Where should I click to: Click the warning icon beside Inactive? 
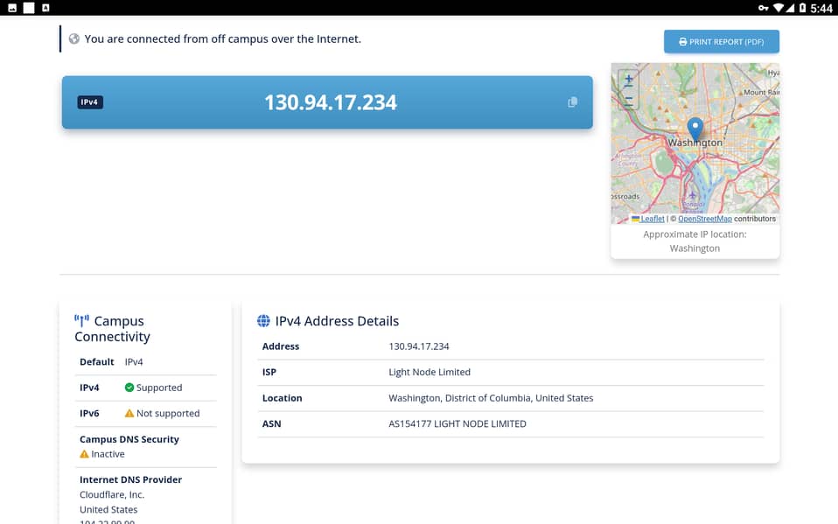pos(85,454)
